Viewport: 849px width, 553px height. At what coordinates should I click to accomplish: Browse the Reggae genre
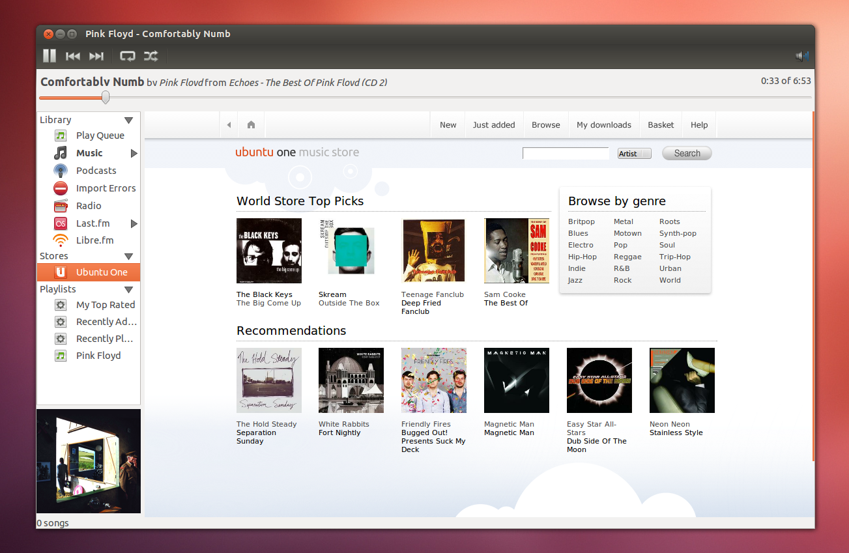tap(627, 257)
